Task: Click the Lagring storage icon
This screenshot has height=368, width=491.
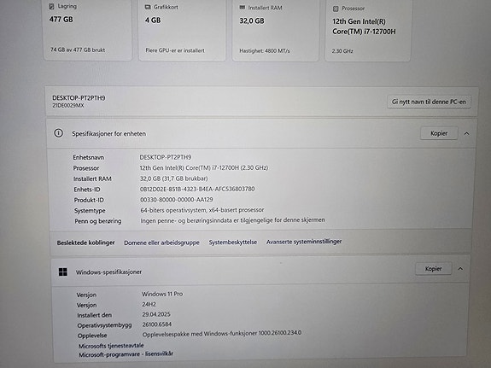Action: tap(52, 6)
